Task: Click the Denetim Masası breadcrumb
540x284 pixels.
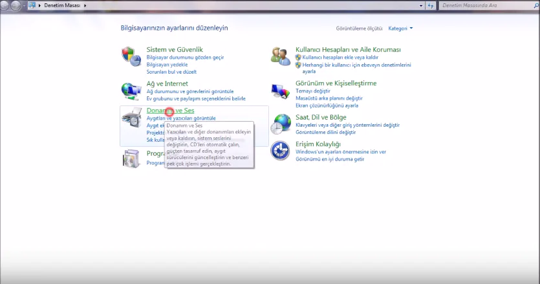Action: [x=62, y=6]
